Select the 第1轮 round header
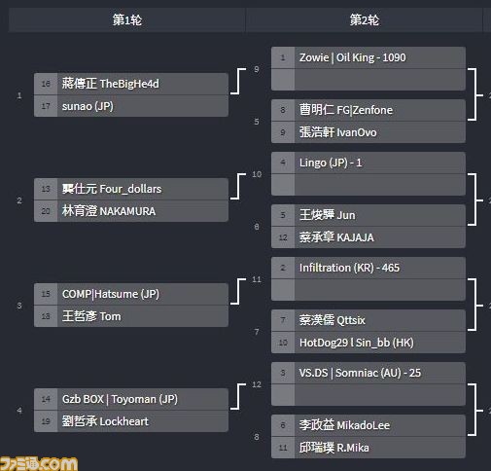The height and width of the screenshot is (471, 491). (127, 20)
